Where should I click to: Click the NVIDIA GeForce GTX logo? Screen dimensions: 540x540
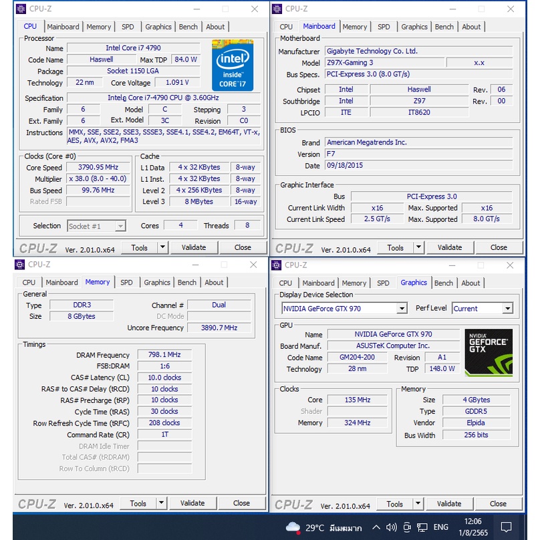[489, 352]
